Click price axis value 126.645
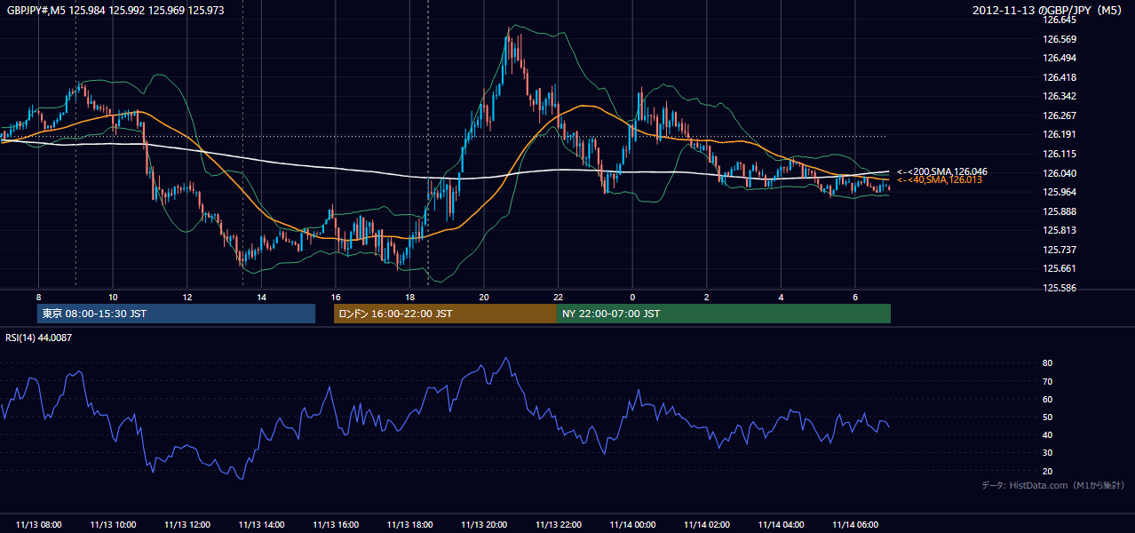1135x533 pixels. click(1060, 20)
